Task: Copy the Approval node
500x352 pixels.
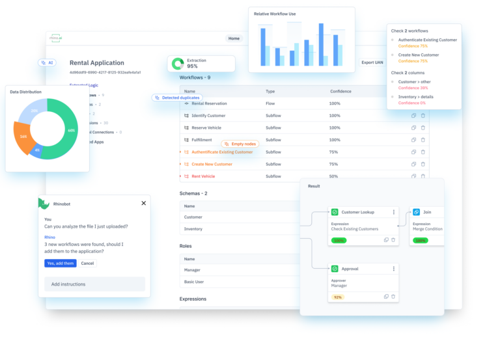Action: point(386,297)
